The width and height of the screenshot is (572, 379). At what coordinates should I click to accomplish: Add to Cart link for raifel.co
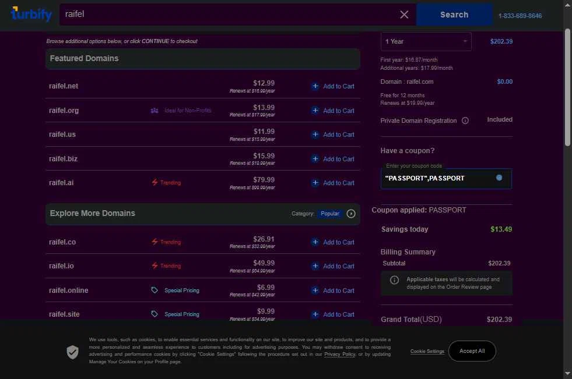click(339, 242)
